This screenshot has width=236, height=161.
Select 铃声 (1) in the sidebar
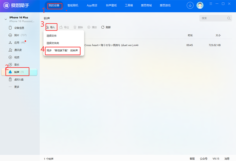pyautogui.click(x=19, y=72)
